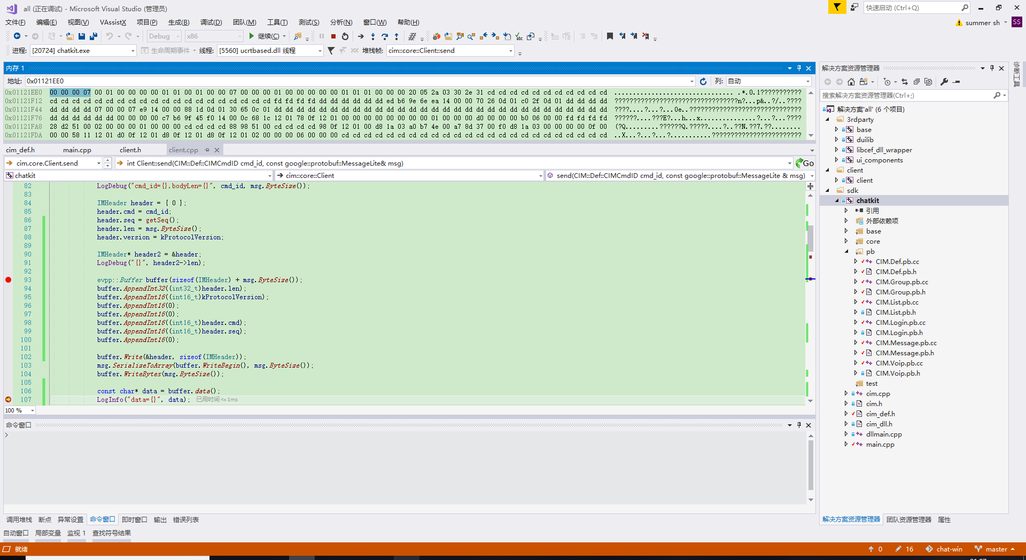The image size is (1026, 560).
Task: Click the thread filter funnel icon
Action: pos(331,51)
